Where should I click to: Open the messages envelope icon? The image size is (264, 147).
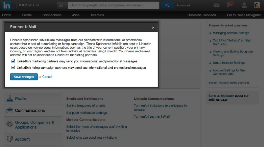pyautogui.click(x=216, y=5)
